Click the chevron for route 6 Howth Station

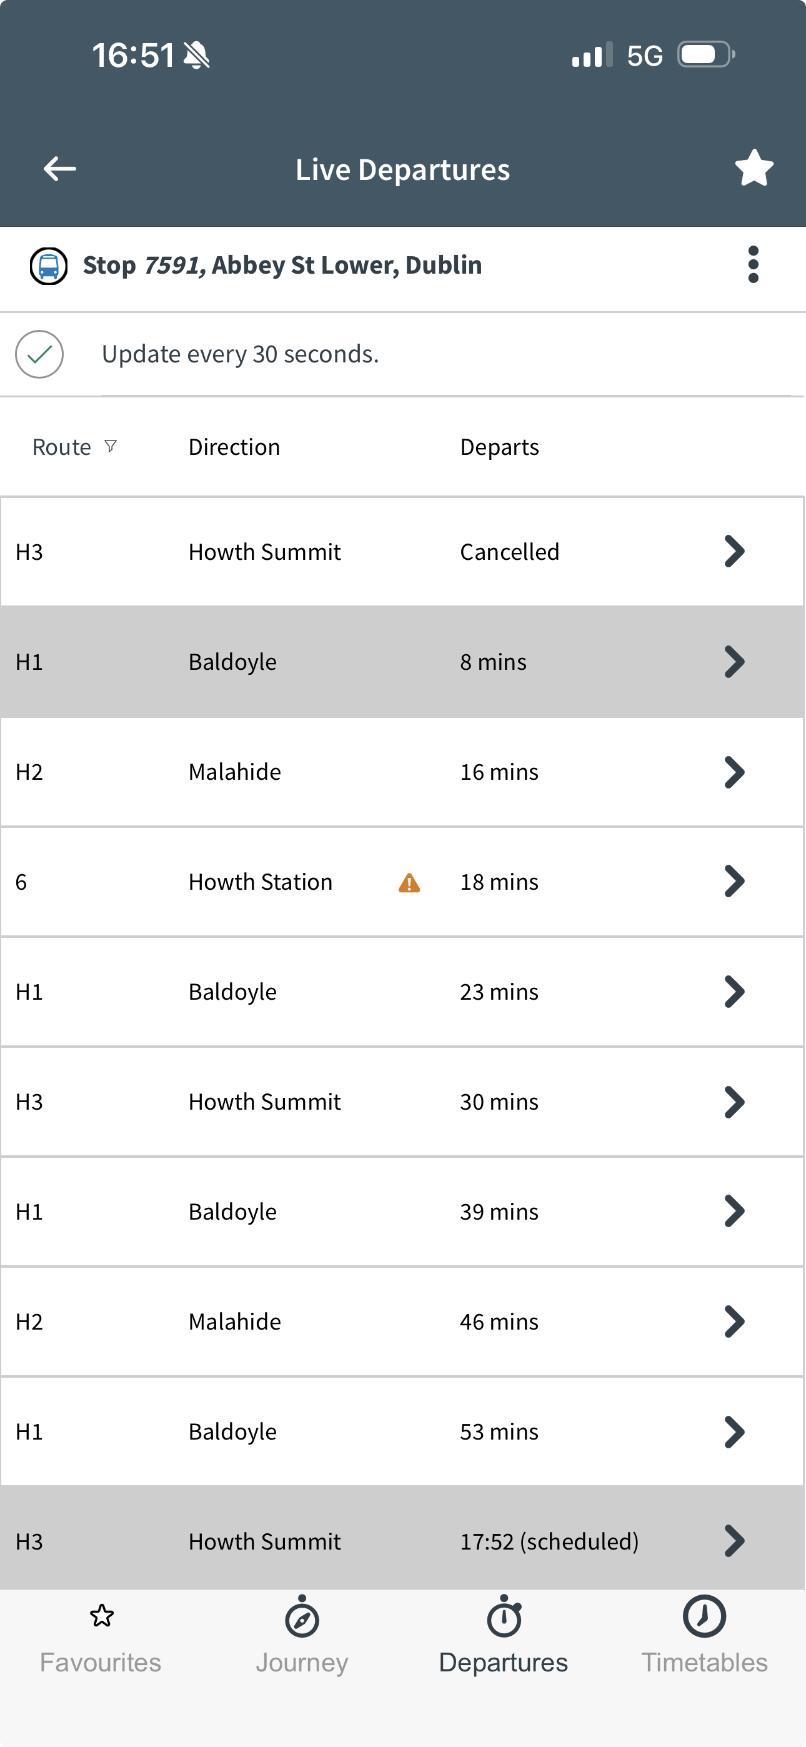pyautogui.click(x=734, y=882)
